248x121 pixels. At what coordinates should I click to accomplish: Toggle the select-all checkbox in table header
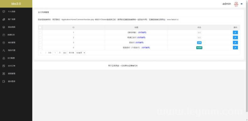[40, 27]
